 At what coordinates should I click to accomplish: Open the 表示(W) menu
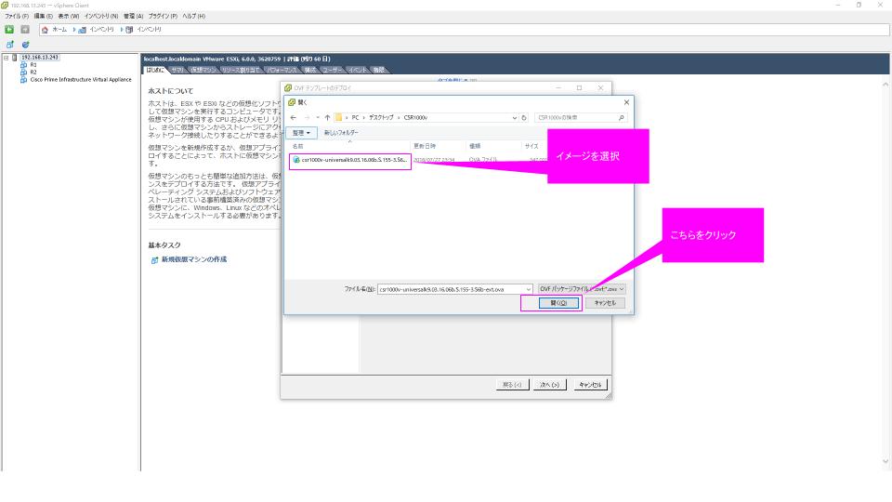(x=69, y=17)
